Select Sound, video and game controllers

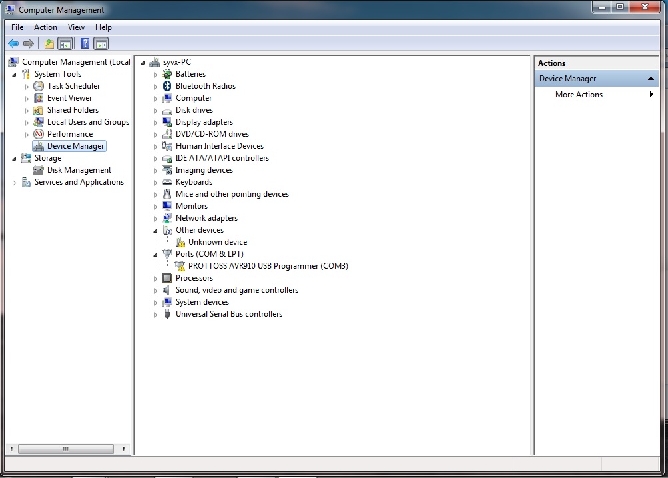(x=237, y=290)
